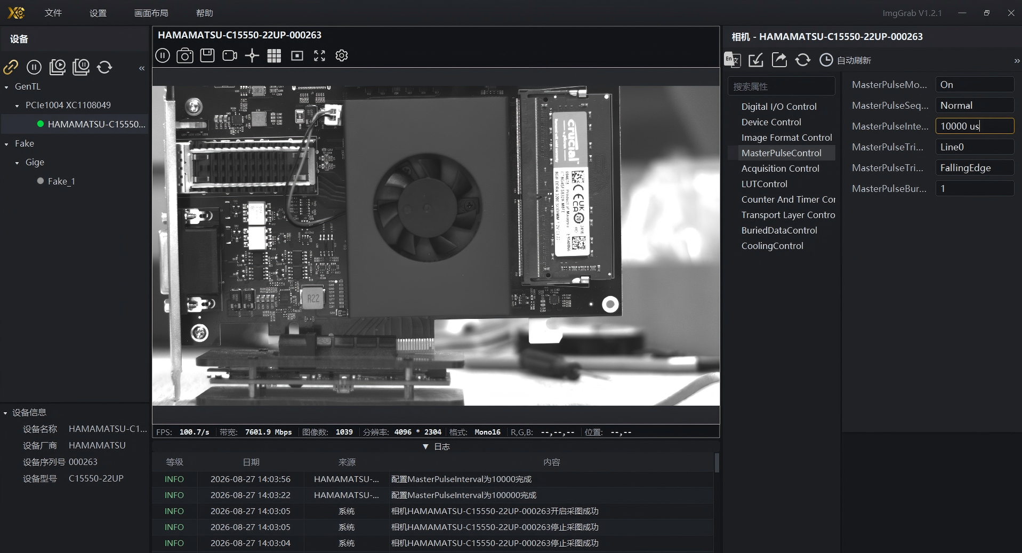The width and height of the screenshot is (1022, 553).
Task: Click the property search field
Action: click(781, 86)
